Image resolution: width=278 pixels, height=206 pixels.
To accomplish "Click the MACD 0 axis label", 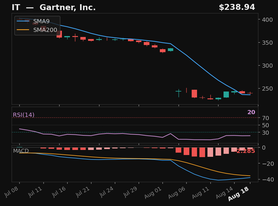I will click(x=264, y=148).
